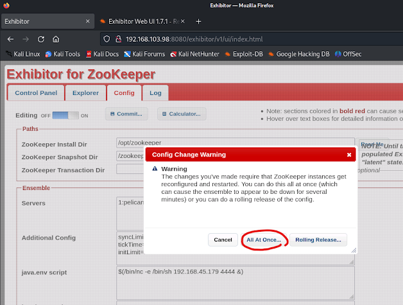Switch to the Explorer tab
The image size is (403, 305).
click(85, 93)
